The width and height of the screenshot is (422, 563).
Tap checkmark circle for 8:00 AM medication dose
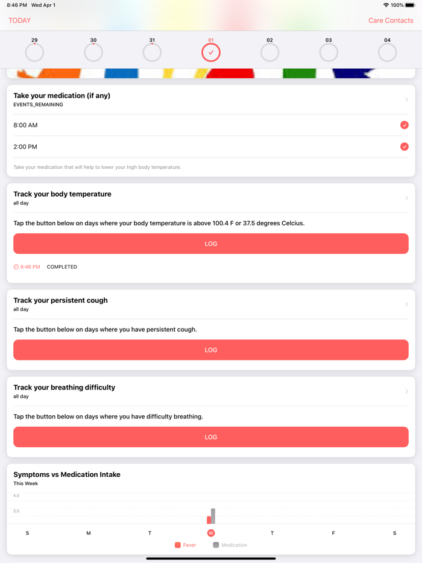(x=405, y=125)
